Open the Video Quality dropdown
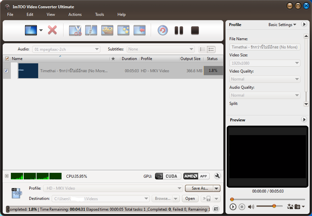The width and height of the screenshot is (312, 216). pyautogui.click(x=265, y=79)
